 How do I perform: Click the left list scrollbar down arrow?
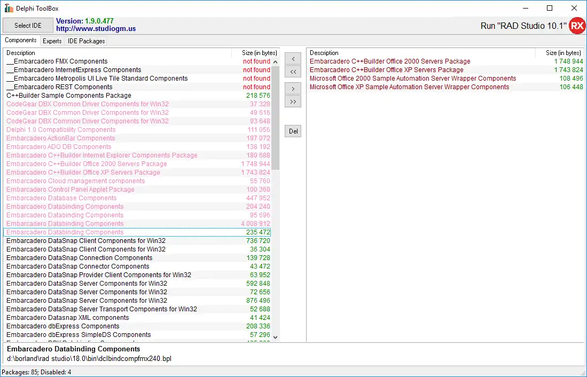275,337
